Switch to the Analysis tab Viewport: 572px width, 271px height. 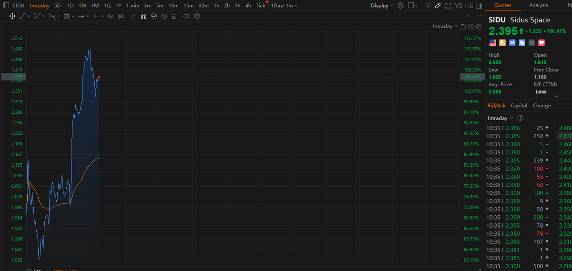539,6
